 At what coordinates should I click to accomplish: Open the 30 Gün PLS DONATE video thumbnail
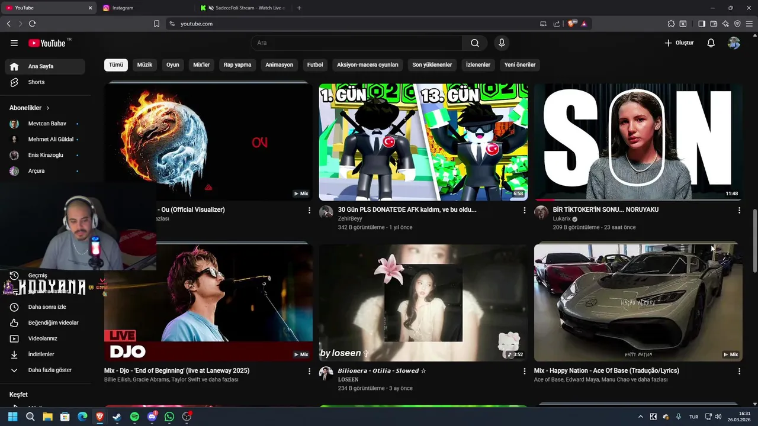(x=423, y=142)
